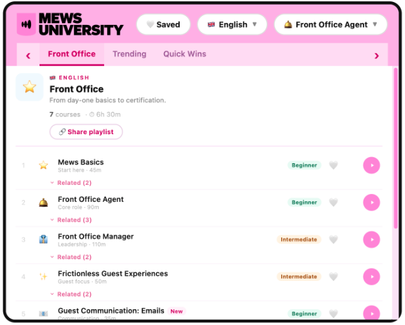The width and height of the screenshot is (405, 325).
Task: Favorite Front Office Agent course with heart
Action: pyautogui.click(x=333, y=203)
